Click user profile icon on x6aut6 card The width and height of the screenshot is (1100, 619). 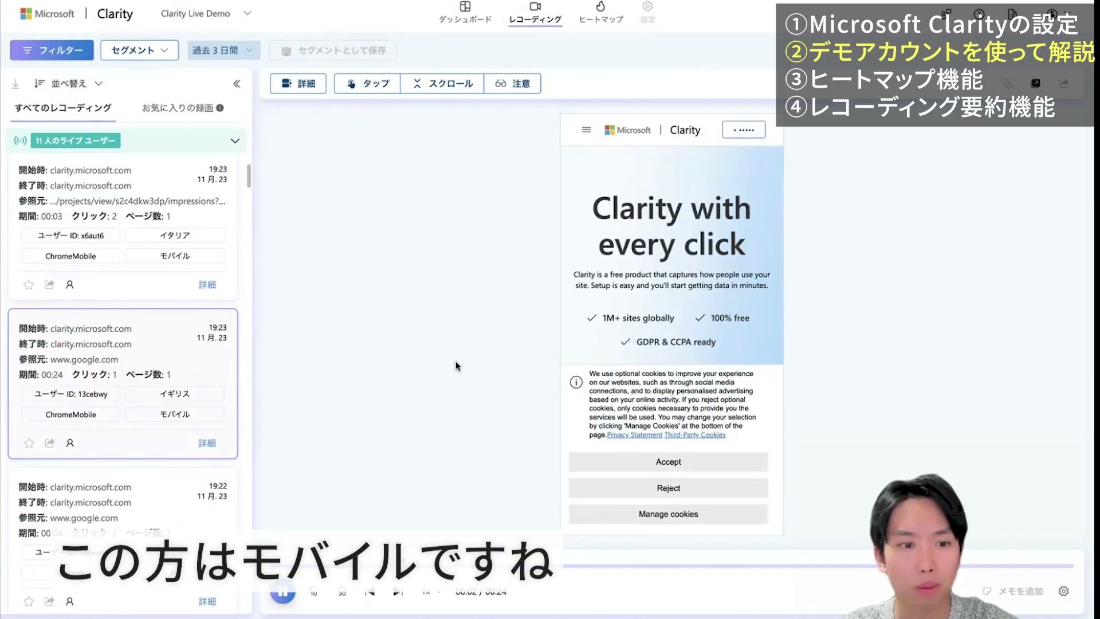(70, 285)
